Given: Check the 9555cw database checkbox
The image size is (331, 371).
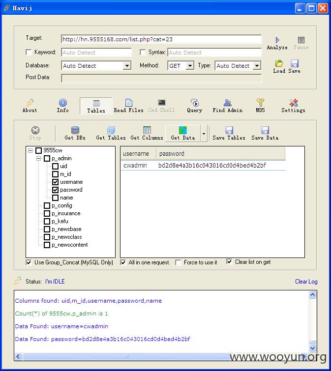Looking at the screenshot, I should [38, 150].
